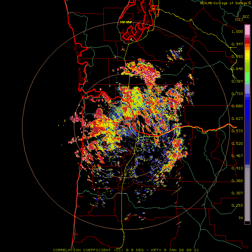Select the 0.520 legend value
Viewport: 252px width, 252px height.
(x=237, y=144)
